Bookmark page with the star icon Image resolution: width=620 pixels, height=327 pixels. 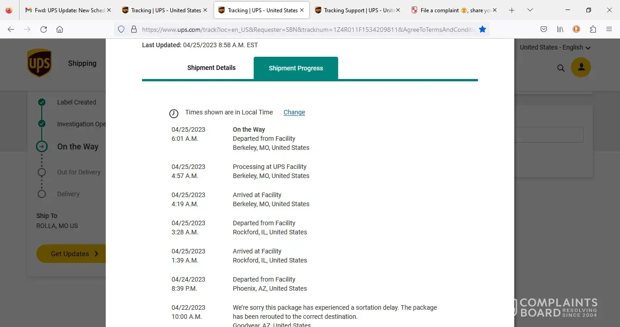point(482,29)
